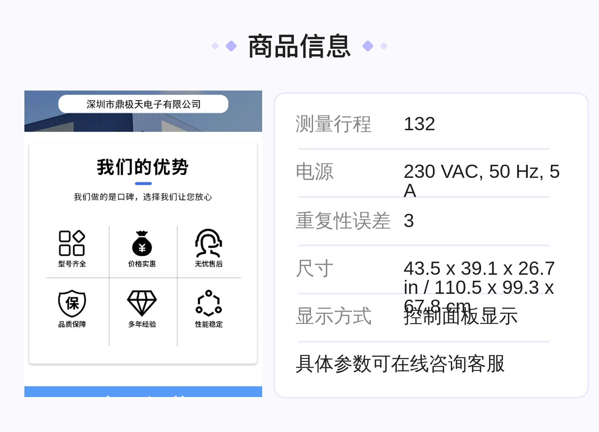Click the 我们的优势 advantages heading
This screenshot has height=432, width=599.
click(143, 167)
